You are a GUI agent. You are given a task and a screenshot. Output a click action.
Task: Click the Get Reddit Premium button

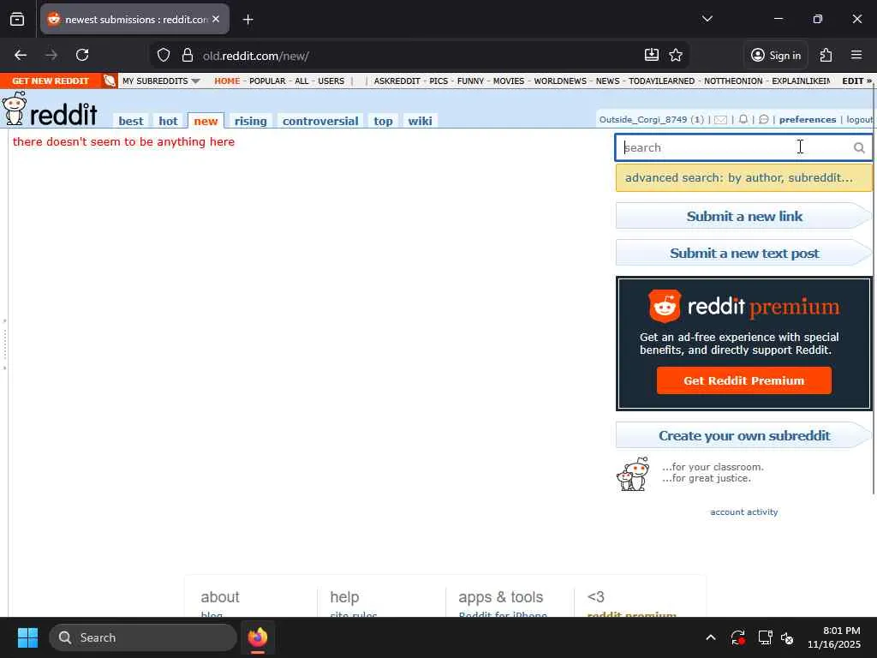744,380
